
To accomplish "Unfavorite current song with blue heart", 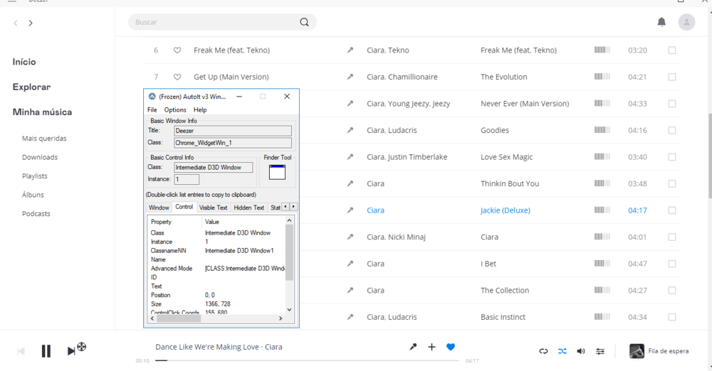I will (451, 347).
